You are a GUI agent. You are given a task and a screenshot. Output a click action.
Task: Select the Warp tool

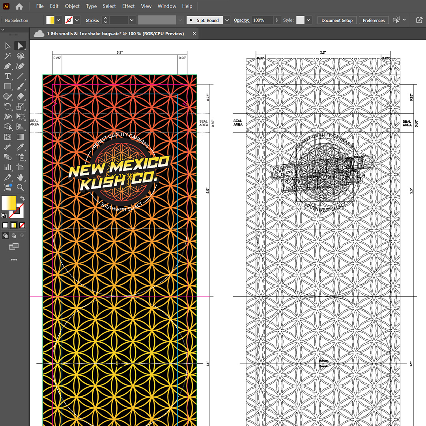(x=7, y=116)
